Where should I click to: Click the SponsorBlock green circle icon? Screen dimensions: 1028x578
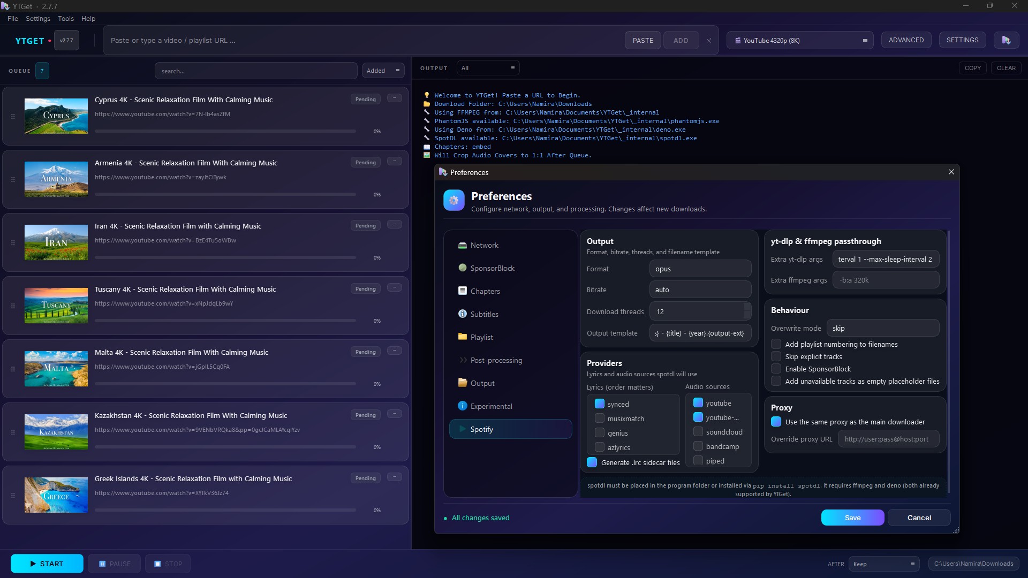point(463,268)
